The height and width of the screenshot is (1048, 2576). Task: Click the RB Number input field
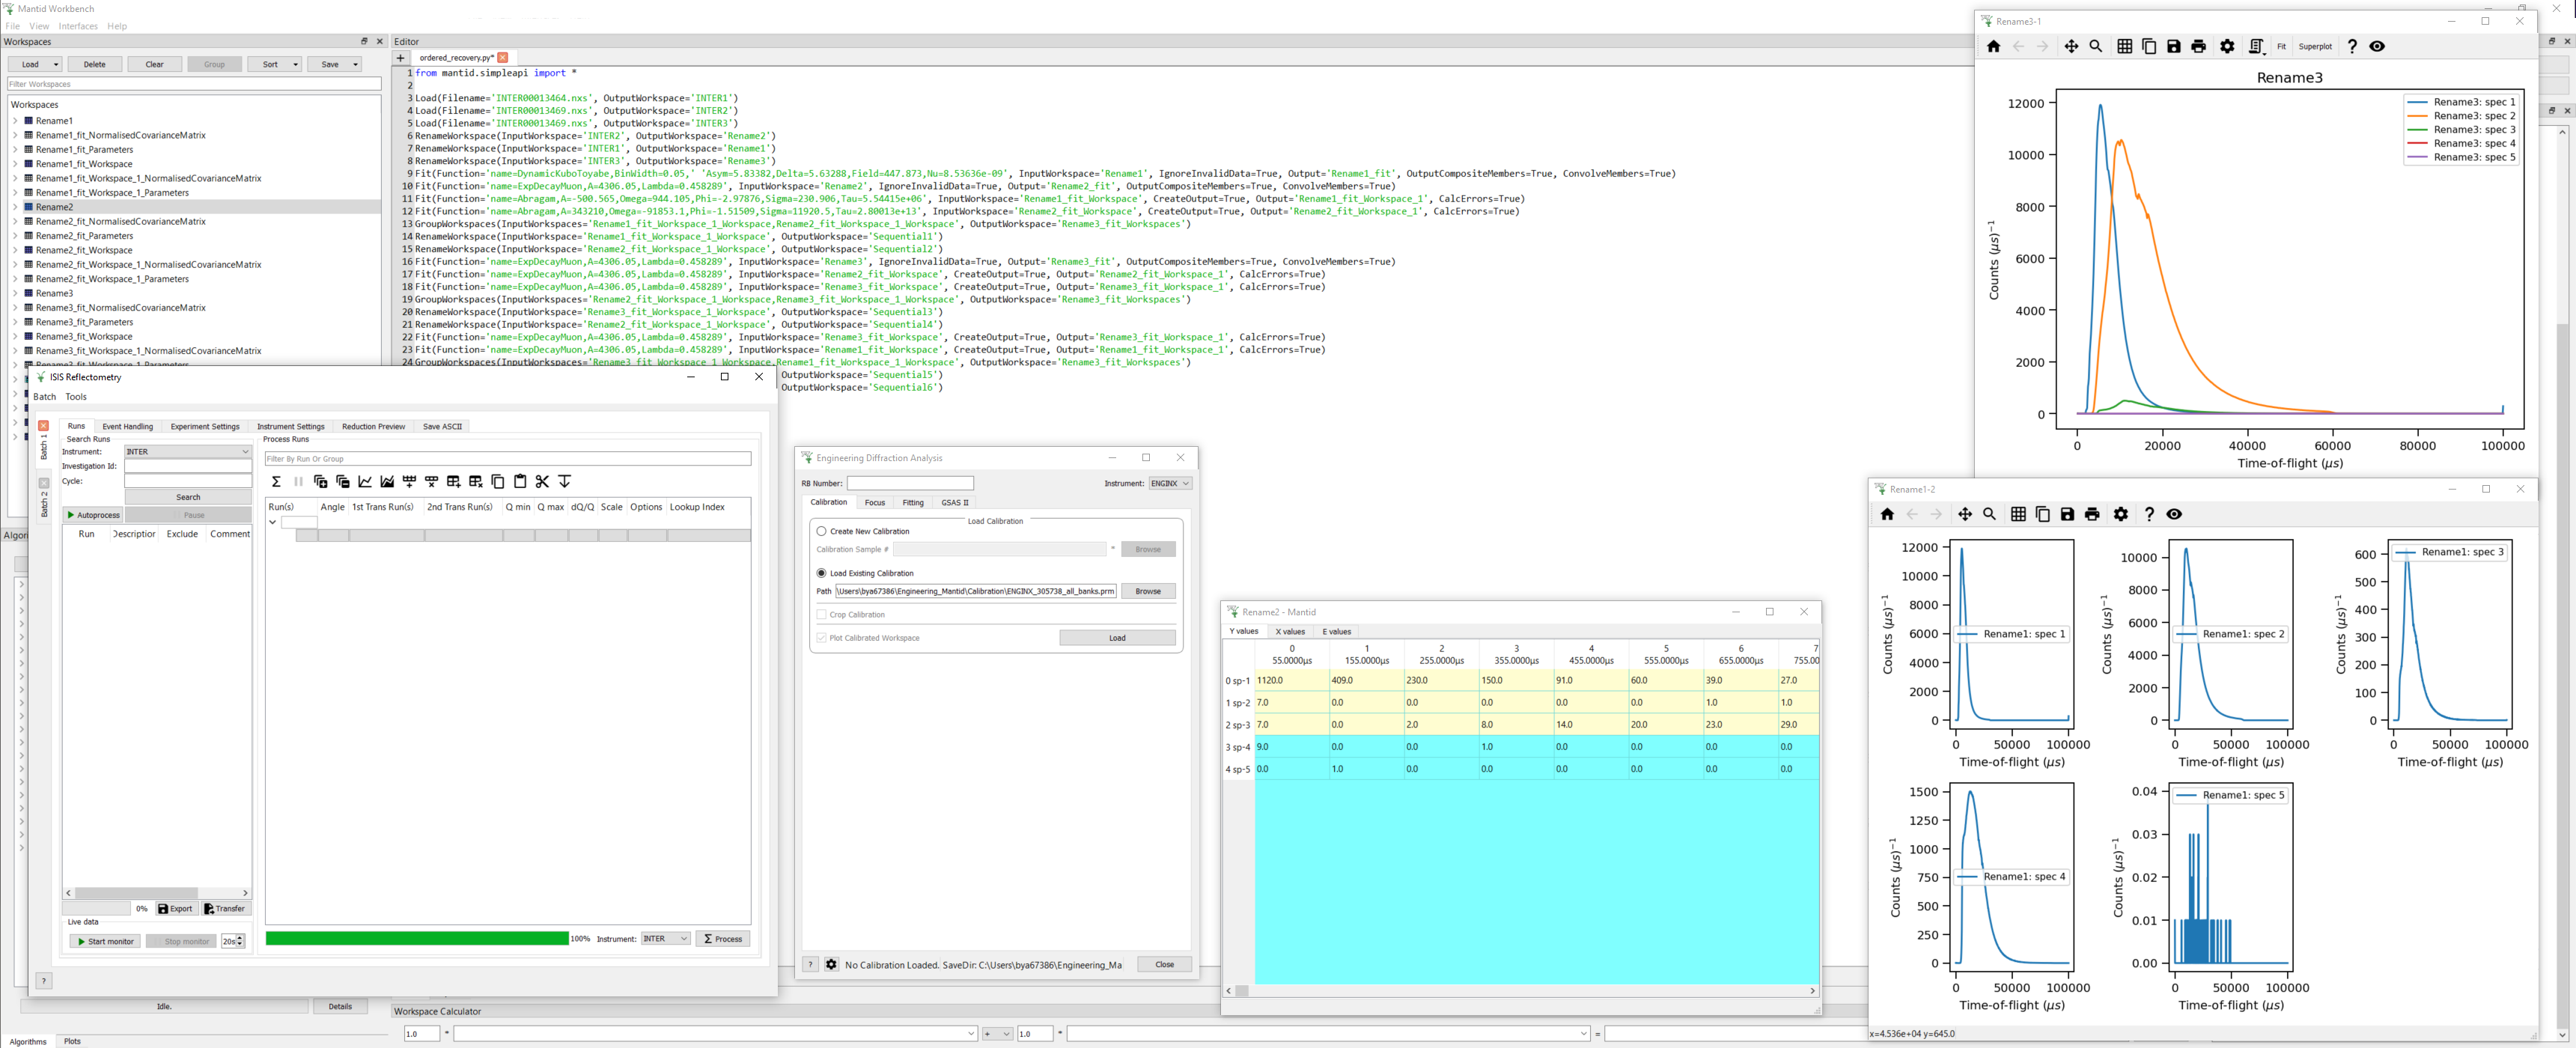(910, 483)
